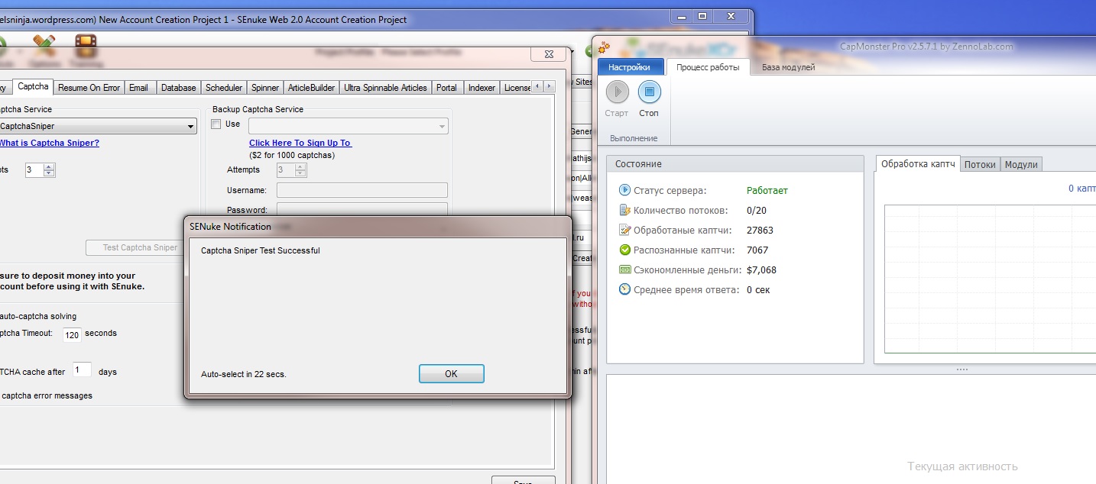The image size is (1096, 484).
Task: Increase the Backup Captcha Service Attempts value
Action: [x=301, y=166]
